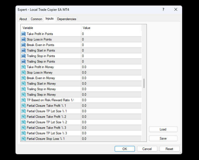199x160 pixels.
Task: Click the icon beside Partial Closure Take Profit % 1
Action: 23,106
